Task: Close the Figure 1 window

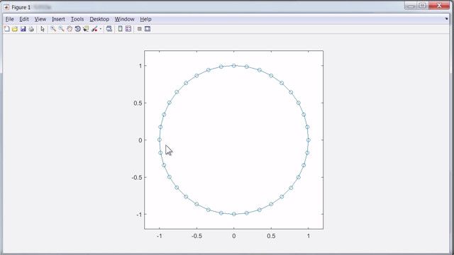Action: pyautogui.click(x=439, y=6)
